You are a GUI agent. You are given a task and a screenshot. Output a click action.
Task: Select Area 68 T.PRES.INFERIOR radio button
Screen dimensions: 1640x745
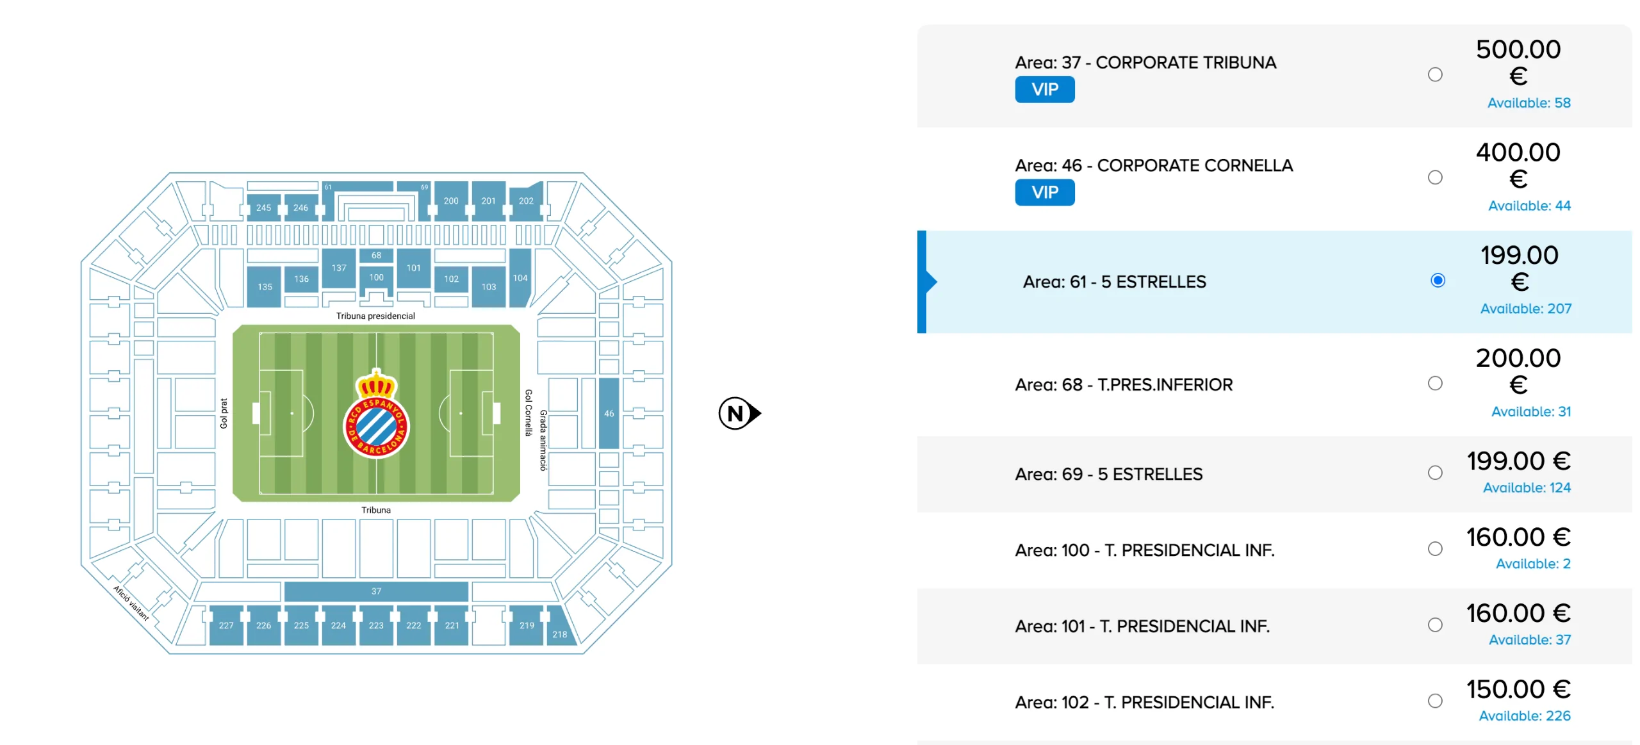coord(1435,383)
